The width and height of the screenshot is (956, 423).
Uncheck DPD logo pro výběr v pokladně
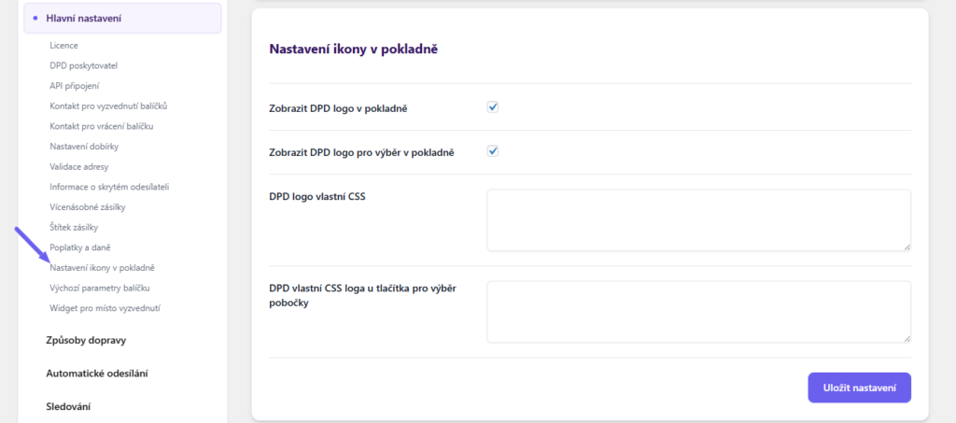493,151
